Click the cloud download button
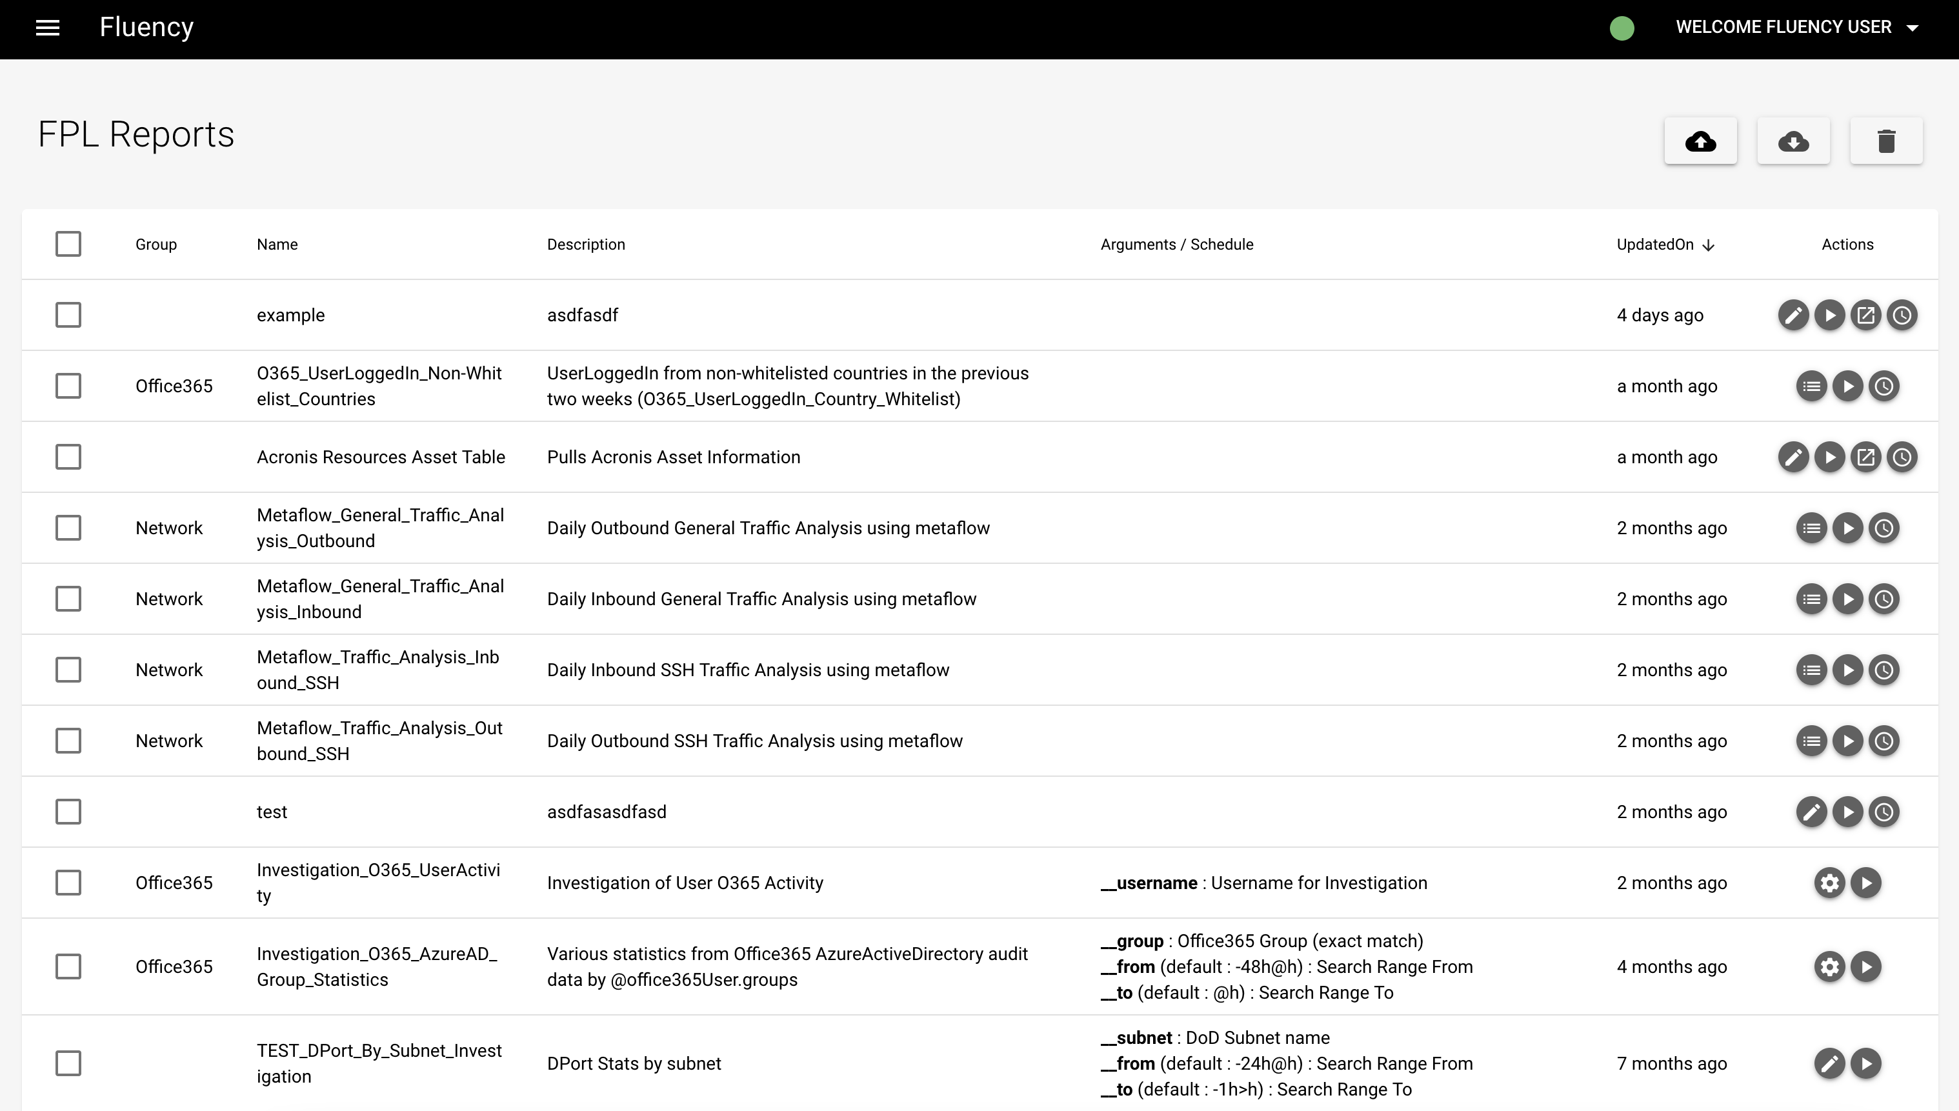 pos(1793,141)
